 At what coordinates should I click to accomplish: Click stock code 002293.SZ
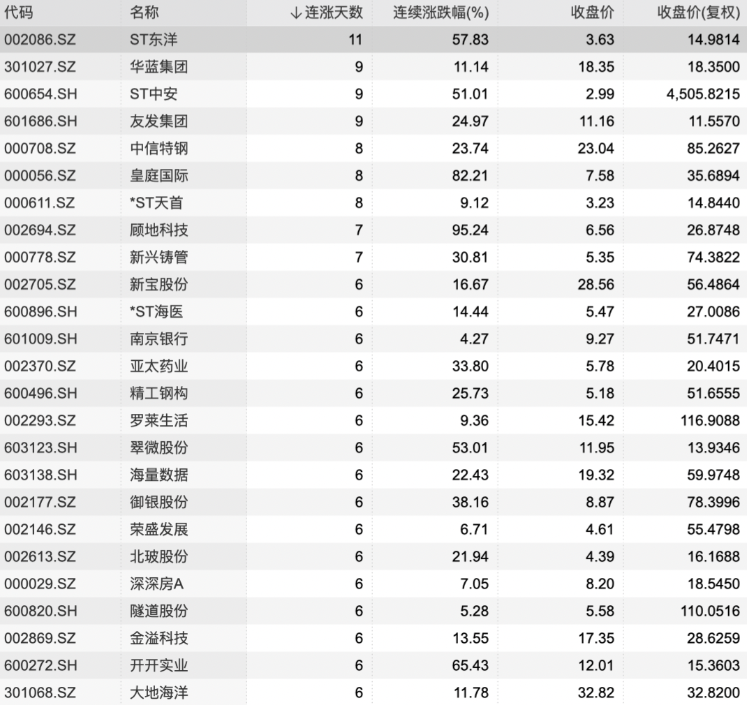40,420
